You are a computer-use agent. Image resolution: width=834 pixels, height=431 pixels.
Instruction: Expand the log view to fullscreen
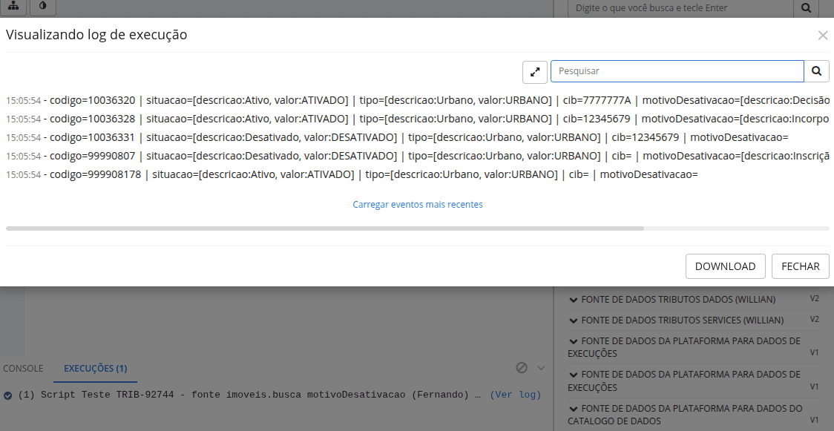[534, 72]
